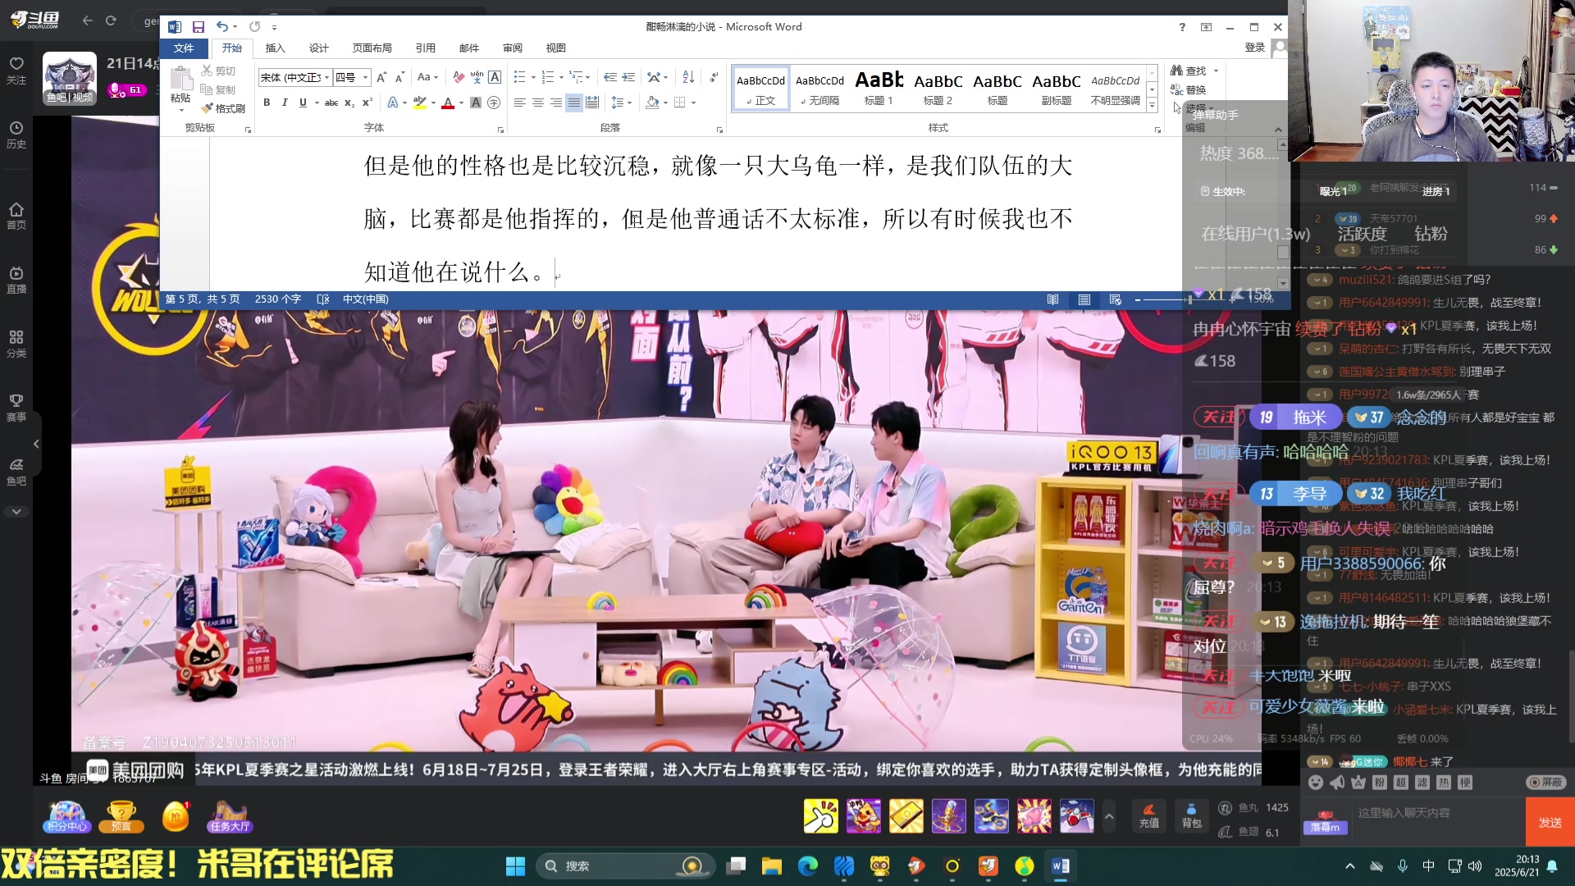The image size is (1575, 886).
Task: Apply the 标题 1 heading style
Action: click(x=879, y=89)
